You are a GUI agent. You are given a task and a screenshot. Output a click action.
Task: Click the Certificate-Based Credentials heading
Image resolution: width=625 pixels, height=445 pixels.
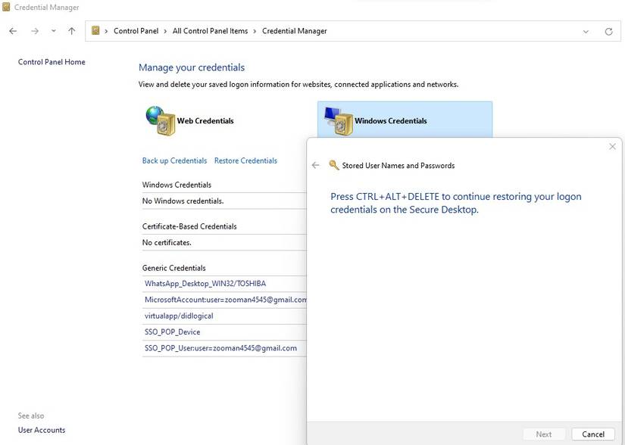click(x=189, y=226)
